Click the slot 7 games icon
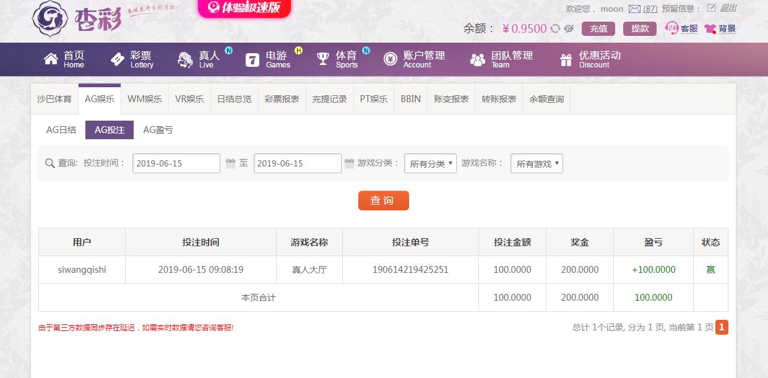The height and width of the screenshot is (378, 768). pos(252,59)
